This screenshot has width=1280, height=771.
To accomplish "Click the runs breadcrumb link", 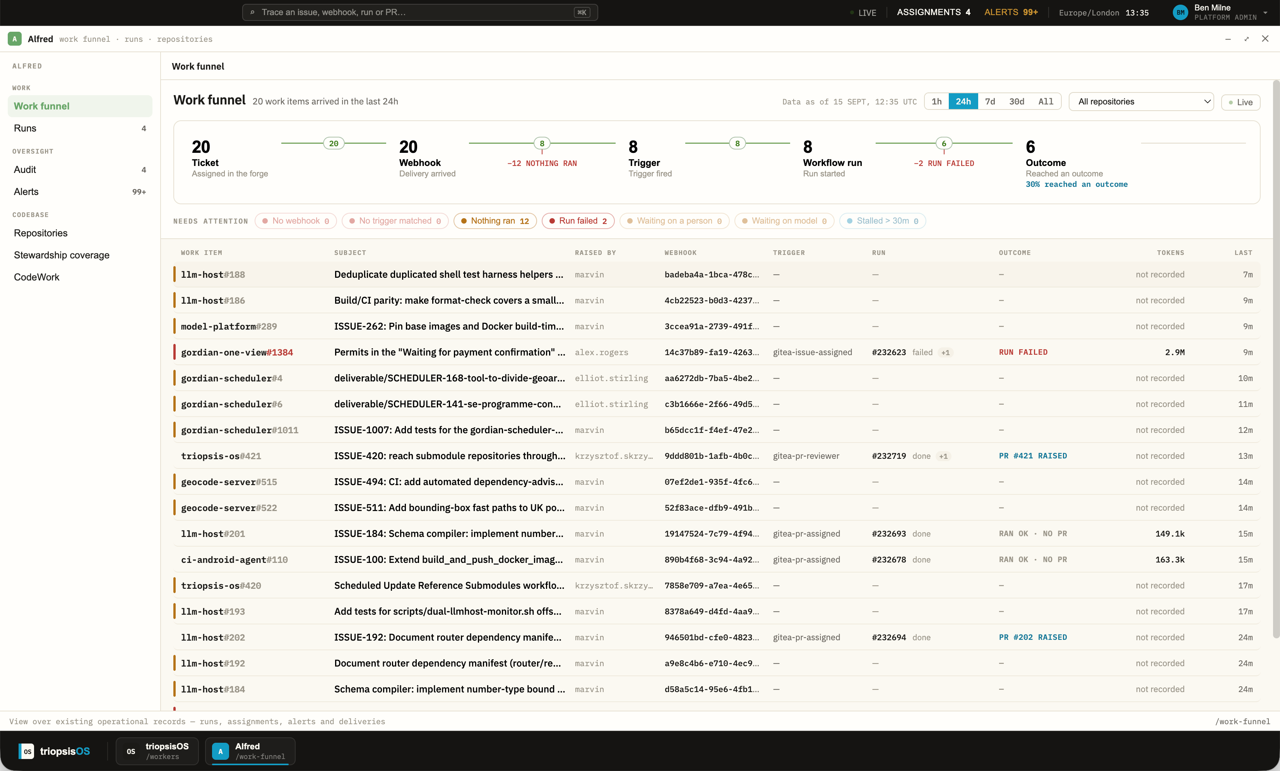I will tap(133, 39).
